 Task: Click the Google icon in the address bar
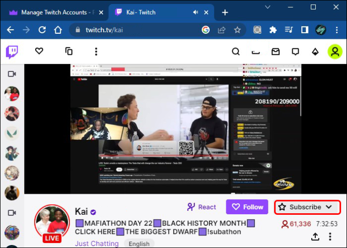206,30
